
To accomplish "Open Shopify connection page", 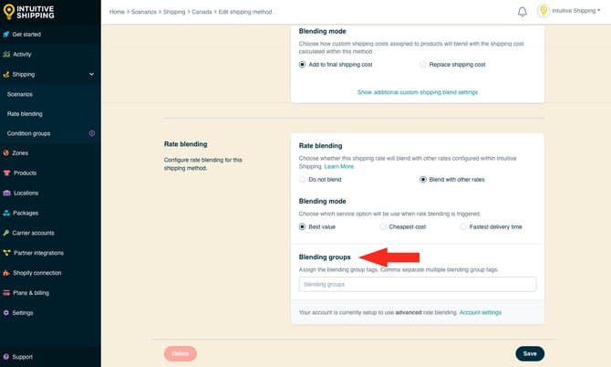I will pos(37,273).
